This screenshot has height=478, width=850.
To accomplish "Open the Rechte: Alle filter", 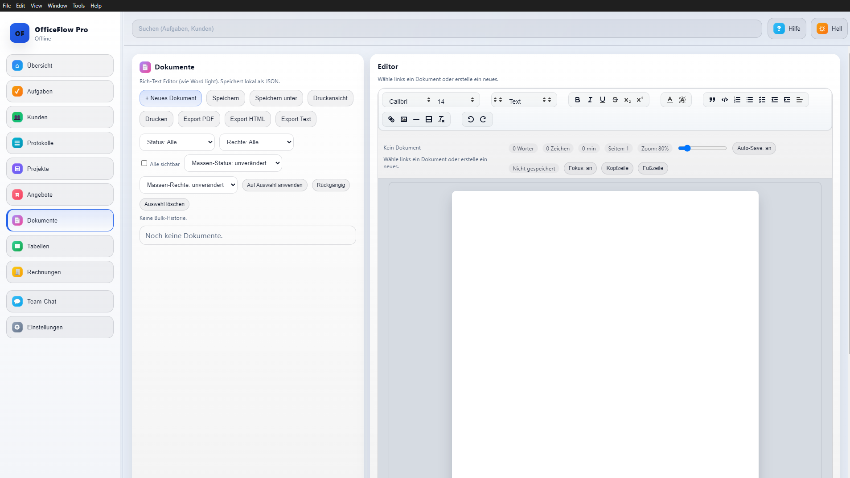I will 256,142.
